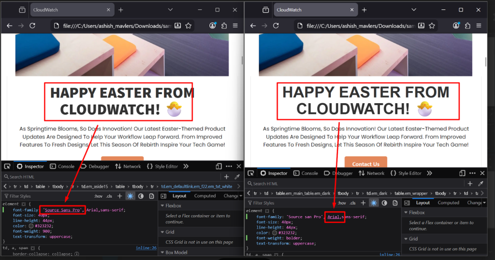
Task: Toggle .cls class panel in right window
Action: tap(352, 203)
